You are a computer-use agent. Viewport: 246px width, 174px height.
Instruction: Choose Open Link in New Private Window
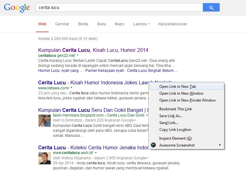tap(186, 100)
